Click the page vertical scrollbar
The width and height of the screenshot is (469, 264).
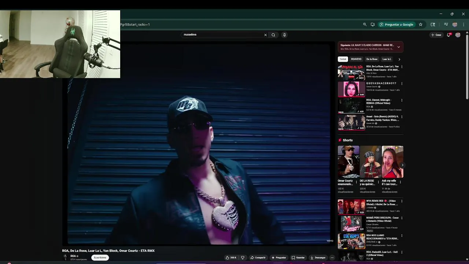click(467, 66)
